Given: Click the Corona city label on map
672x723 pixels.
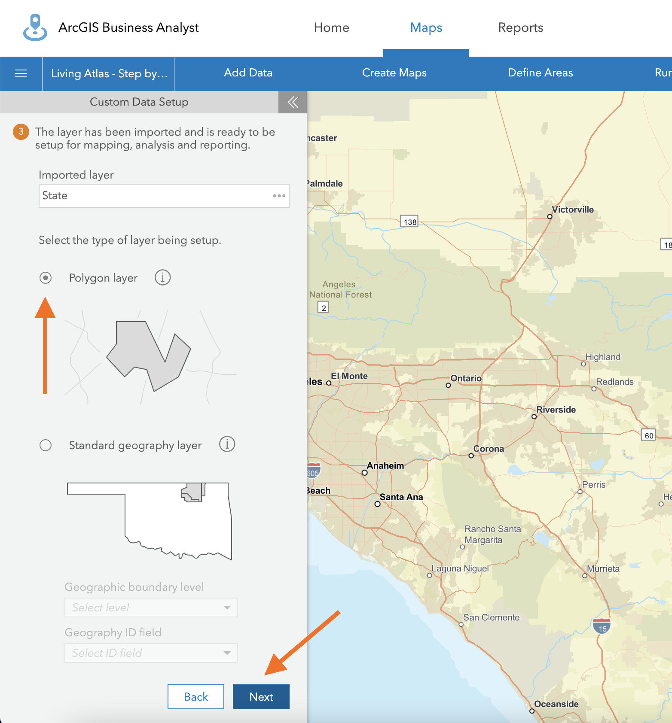Looking at the screenshot, I should pos(489,449).
